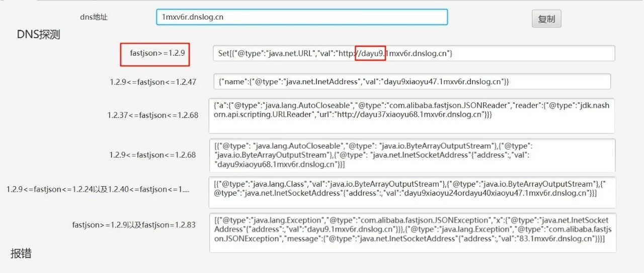The image size is (644, 273).
Task: Select the java.net.URL payload text box
Action: point(414,53)
